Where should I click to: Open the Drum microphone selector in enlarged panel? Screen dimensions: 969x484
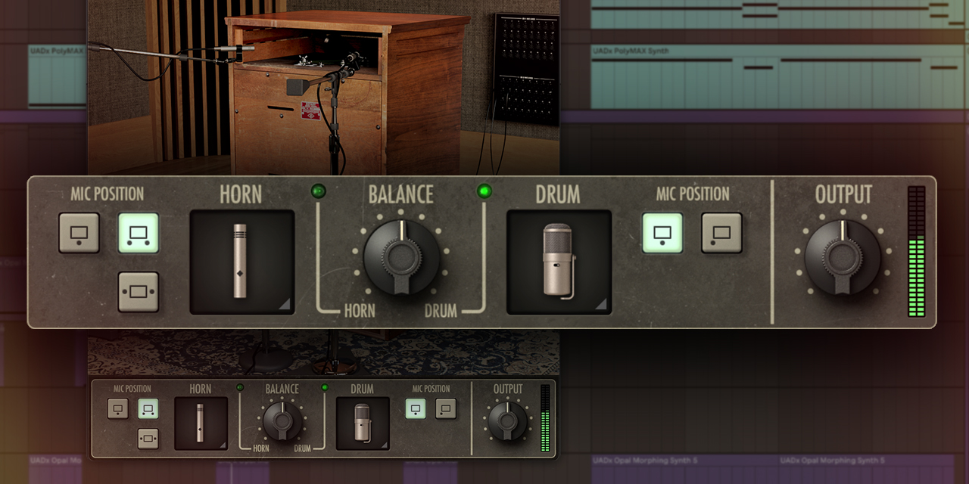(x=559, y=262)
